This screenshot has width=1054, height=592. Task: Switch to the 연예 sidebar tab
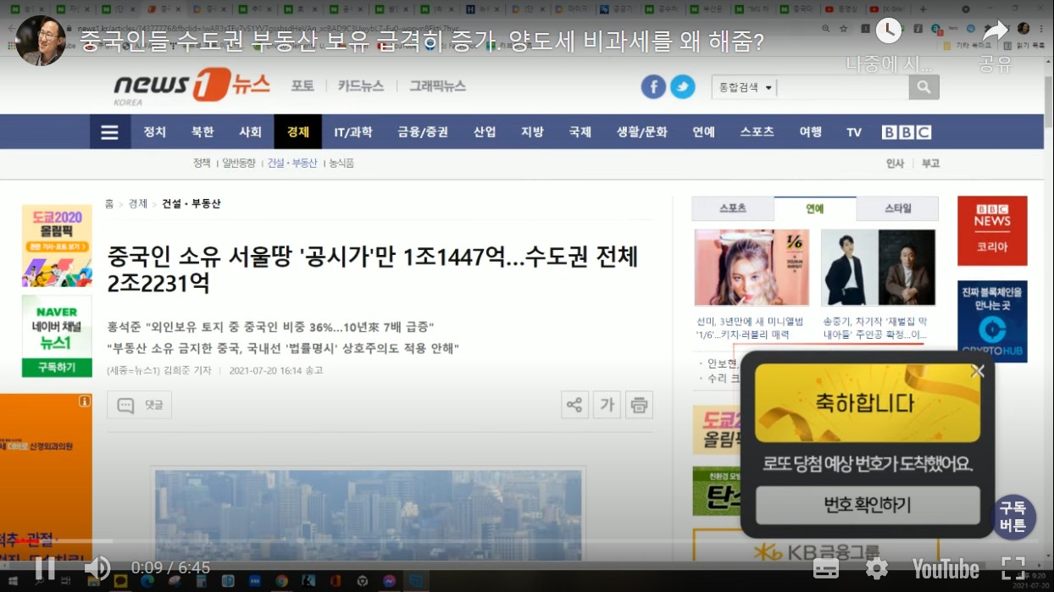(x=815, y=208)
